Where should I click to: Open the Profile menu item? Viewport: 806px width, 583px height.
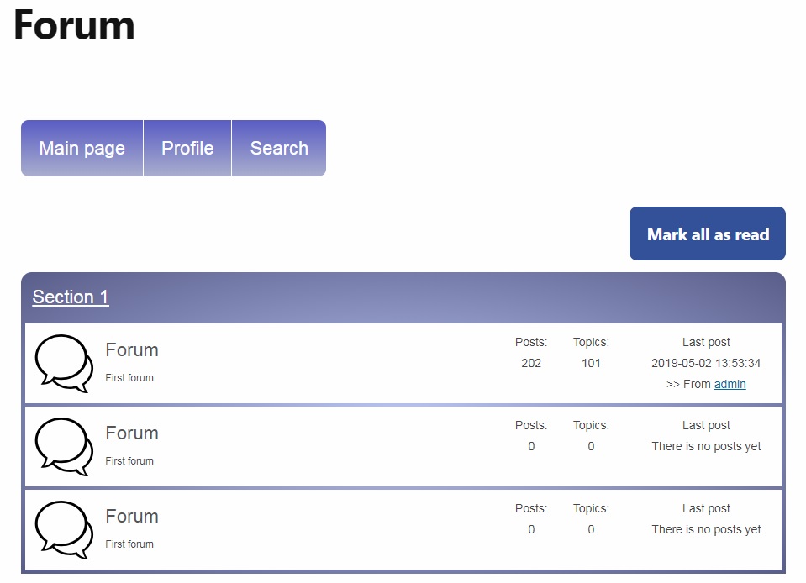tap(187, 149)
